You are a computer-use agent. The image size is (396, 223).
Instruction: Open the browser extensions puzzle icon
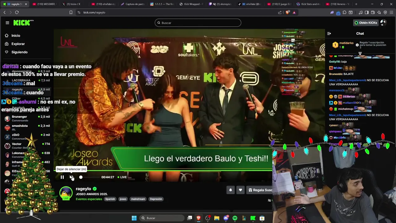click(x=344, y=12)
